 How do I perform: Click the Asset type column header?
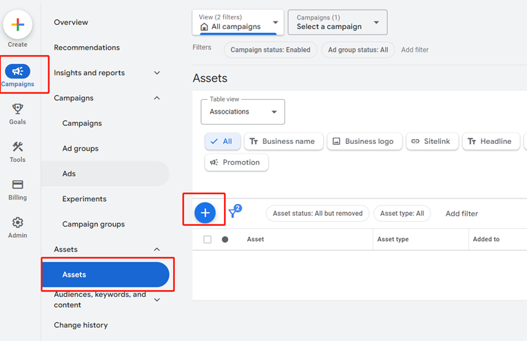pyautogui.click(x=393, y=239)
